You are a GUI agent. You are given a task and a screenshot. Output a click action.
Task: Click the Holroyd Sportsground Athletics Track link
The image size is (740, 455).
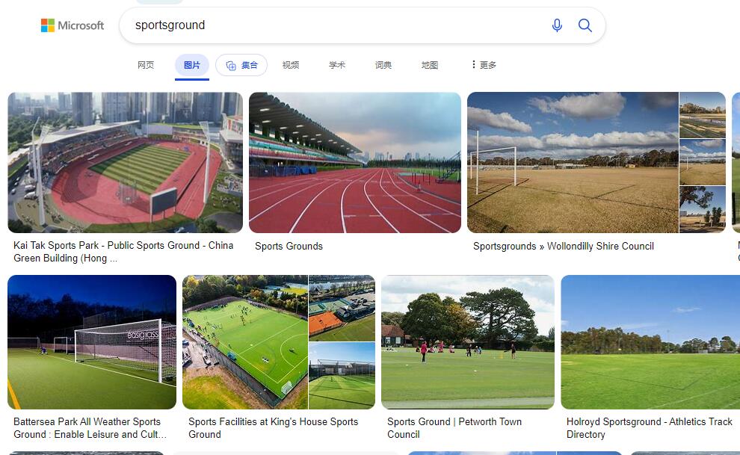[650, 428]
